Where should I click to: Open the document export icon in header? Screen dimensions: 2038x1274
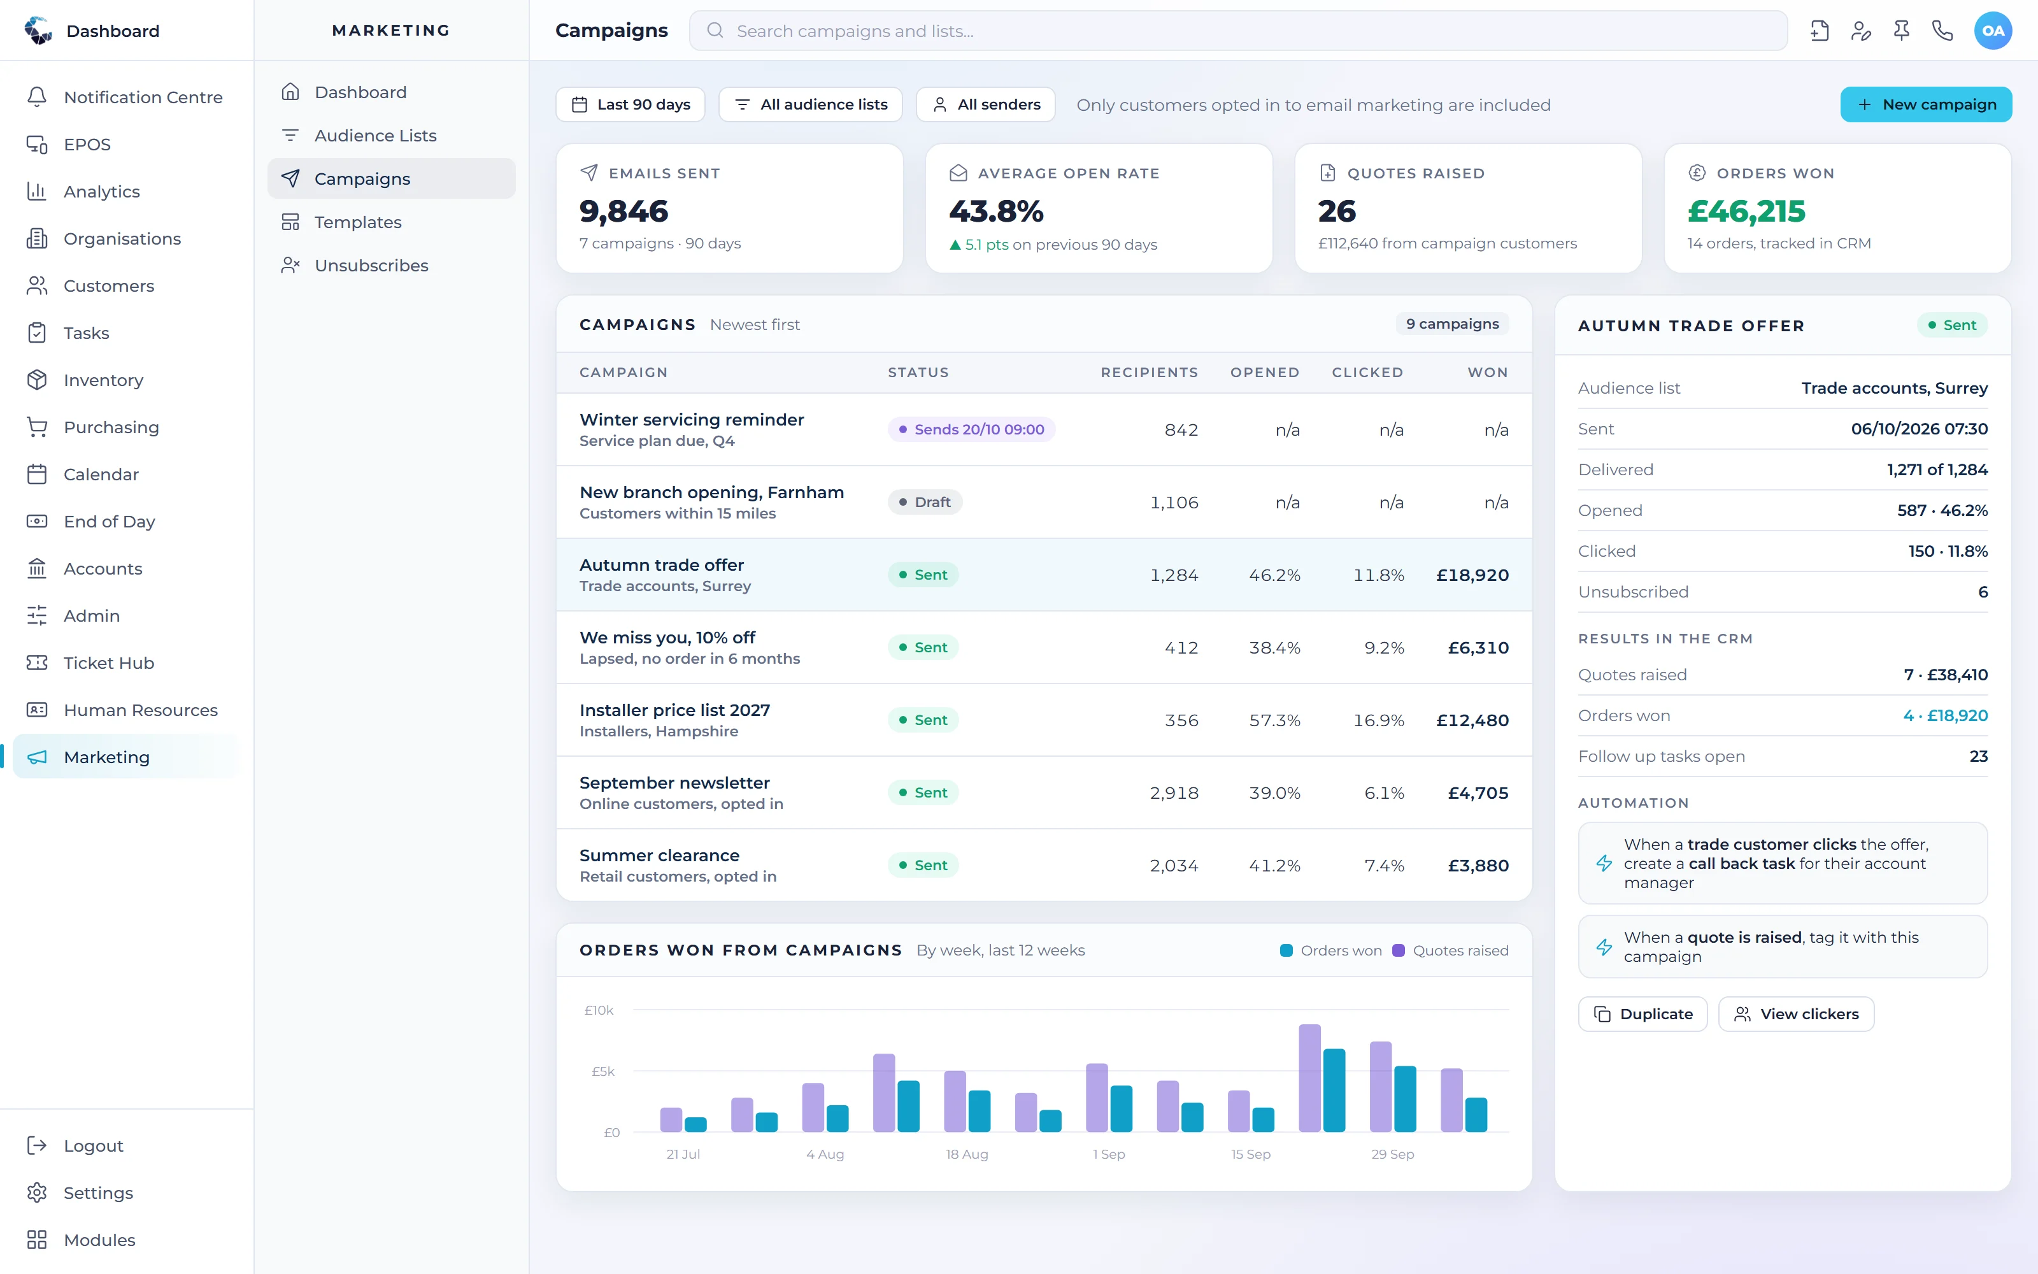point(1819,31)
